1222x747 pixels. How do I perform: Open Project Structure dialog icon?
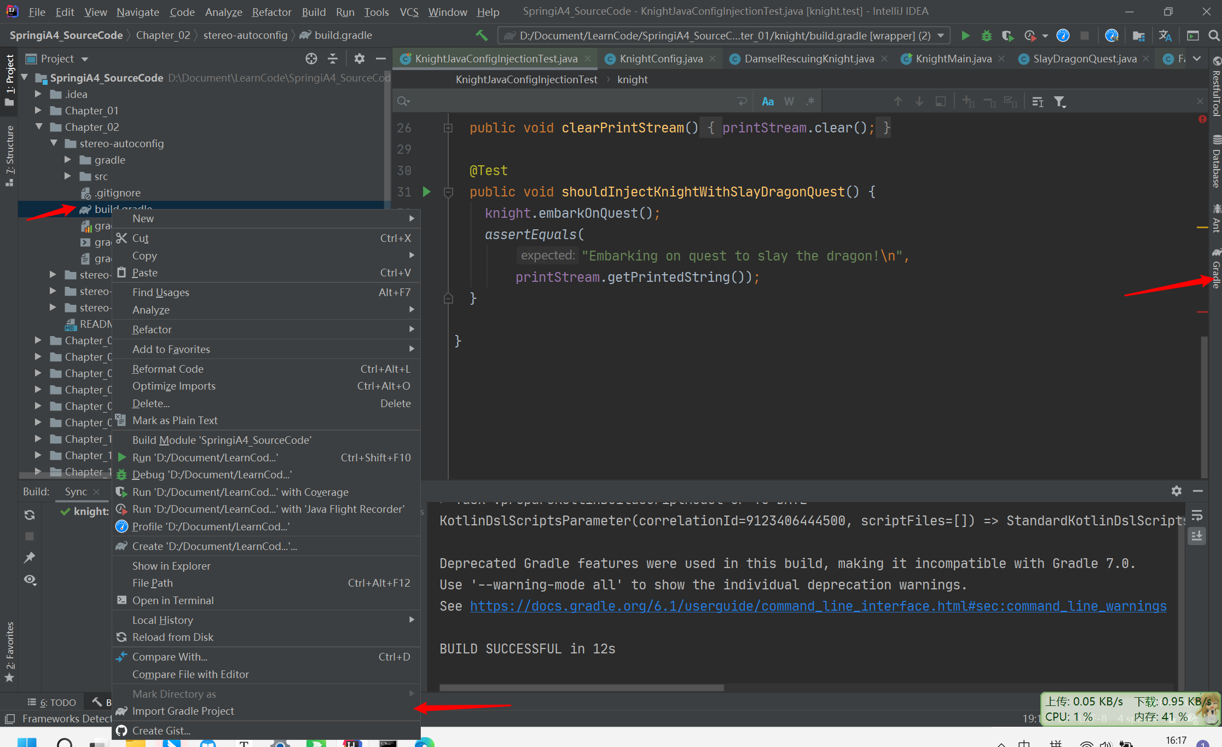(1139, 36)
